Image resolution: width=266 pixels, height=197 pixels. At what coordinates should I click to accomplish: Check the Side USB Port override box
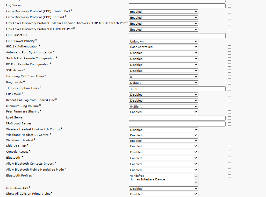pyautogui.click(x=229, y=146)
